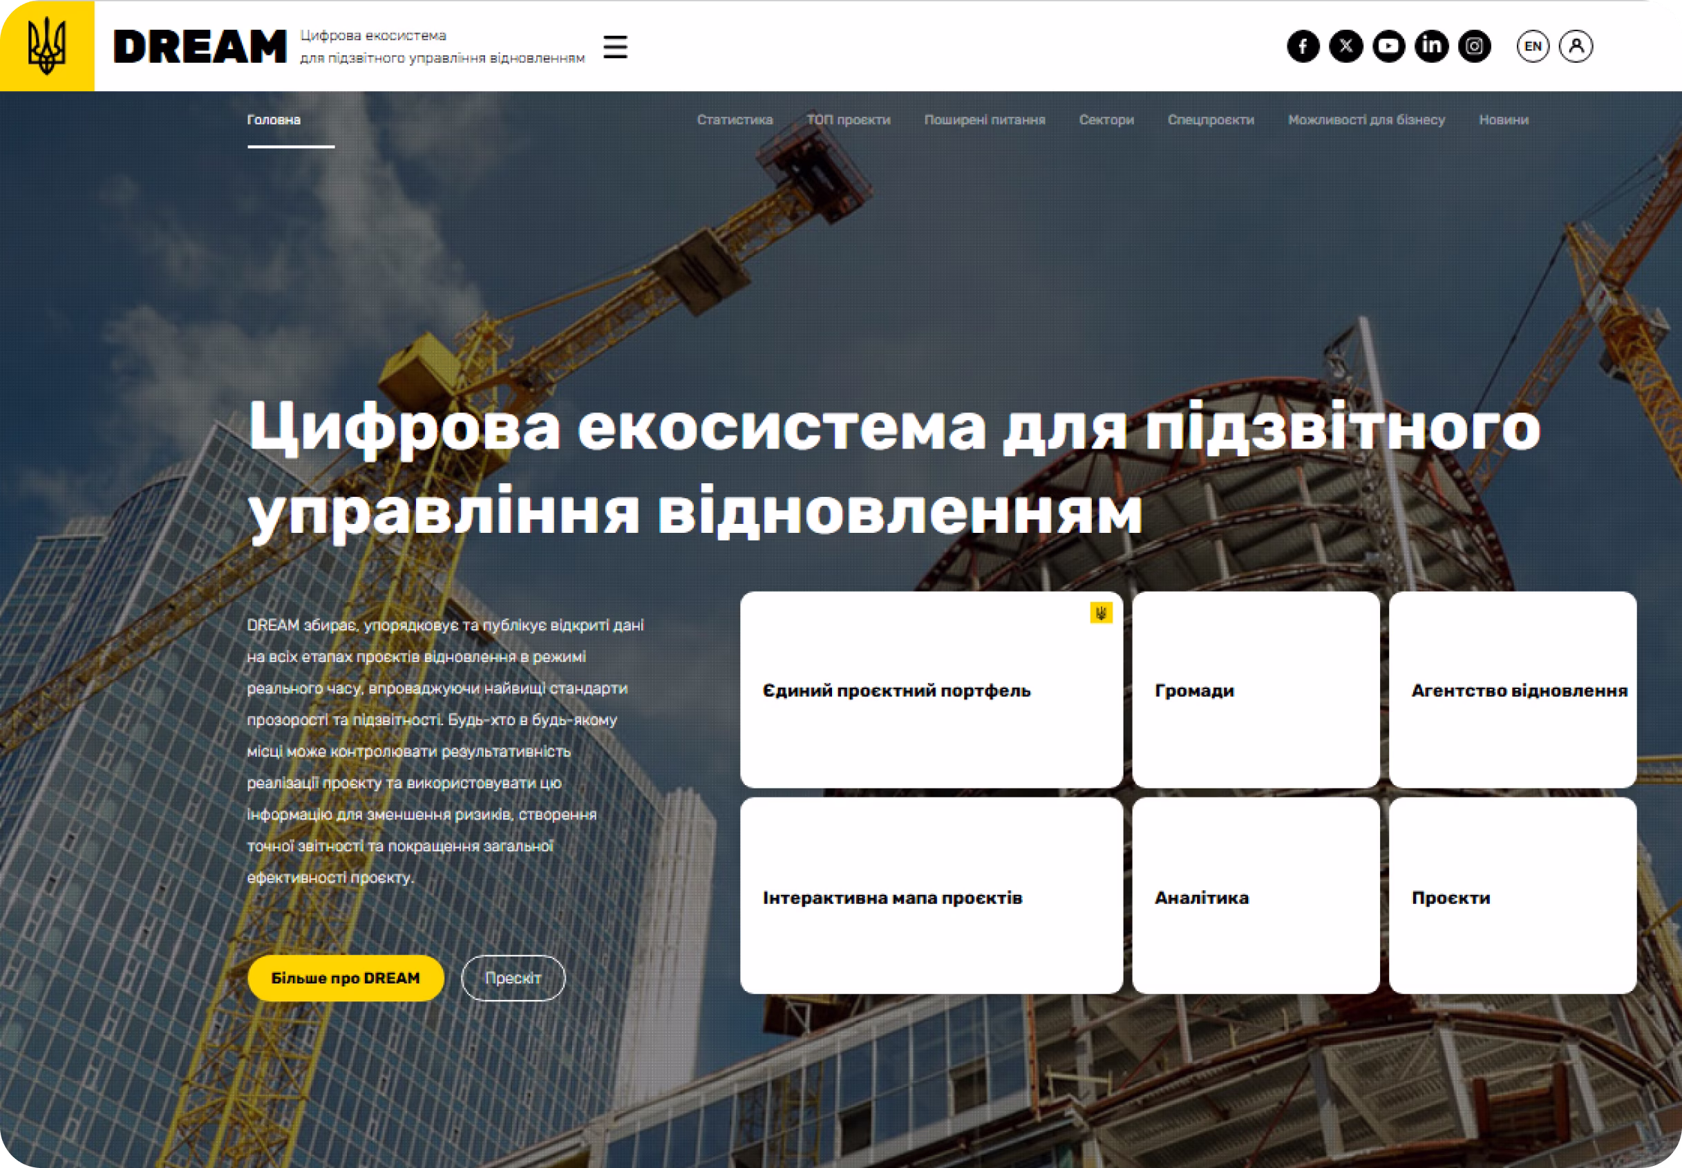1682x1168 pixels.
Task: Go to the Статистика section
Action: [x=735, y=120]
